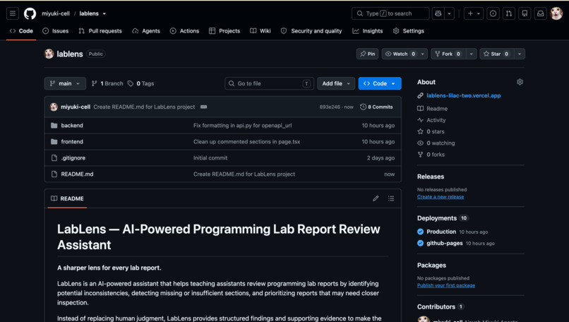Open commit 'Clean up commented sections in page.tsx'
This screenshot has width=569, height=322.
tap(247, 141)
